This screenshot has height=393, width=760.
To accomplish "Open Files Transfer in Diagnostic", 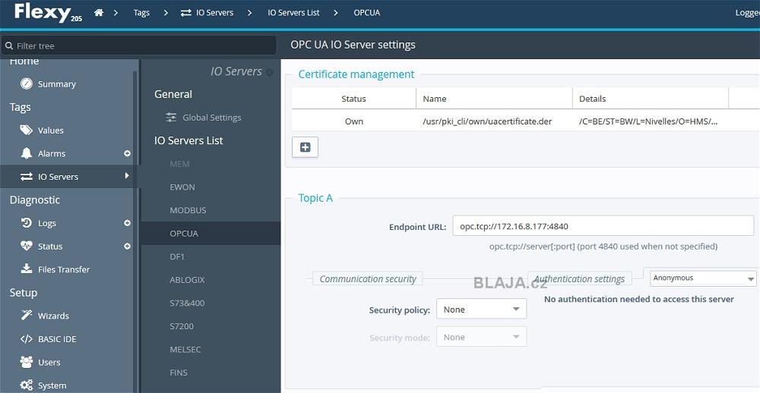I will coord(64,269).
